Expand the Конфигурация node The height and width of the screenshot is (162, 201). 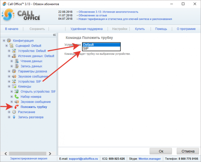tap(4, 40)
